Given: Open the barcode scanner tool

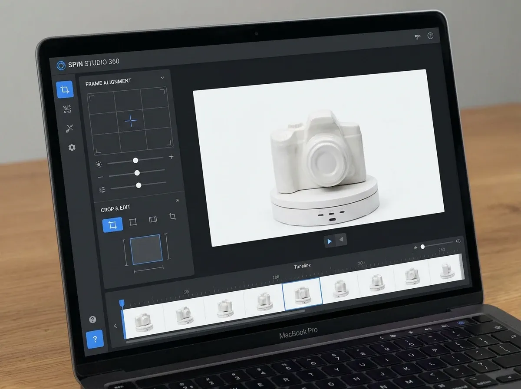Looking at the screenshot, I should 67,109.
